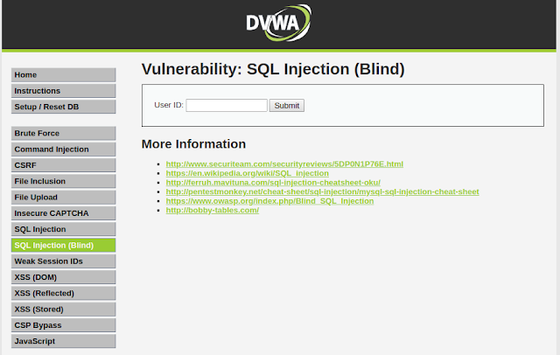Screen dimensions: 560x355
Task: Open File Inclusion vulnerability page
Action: (x=63, y=181)
